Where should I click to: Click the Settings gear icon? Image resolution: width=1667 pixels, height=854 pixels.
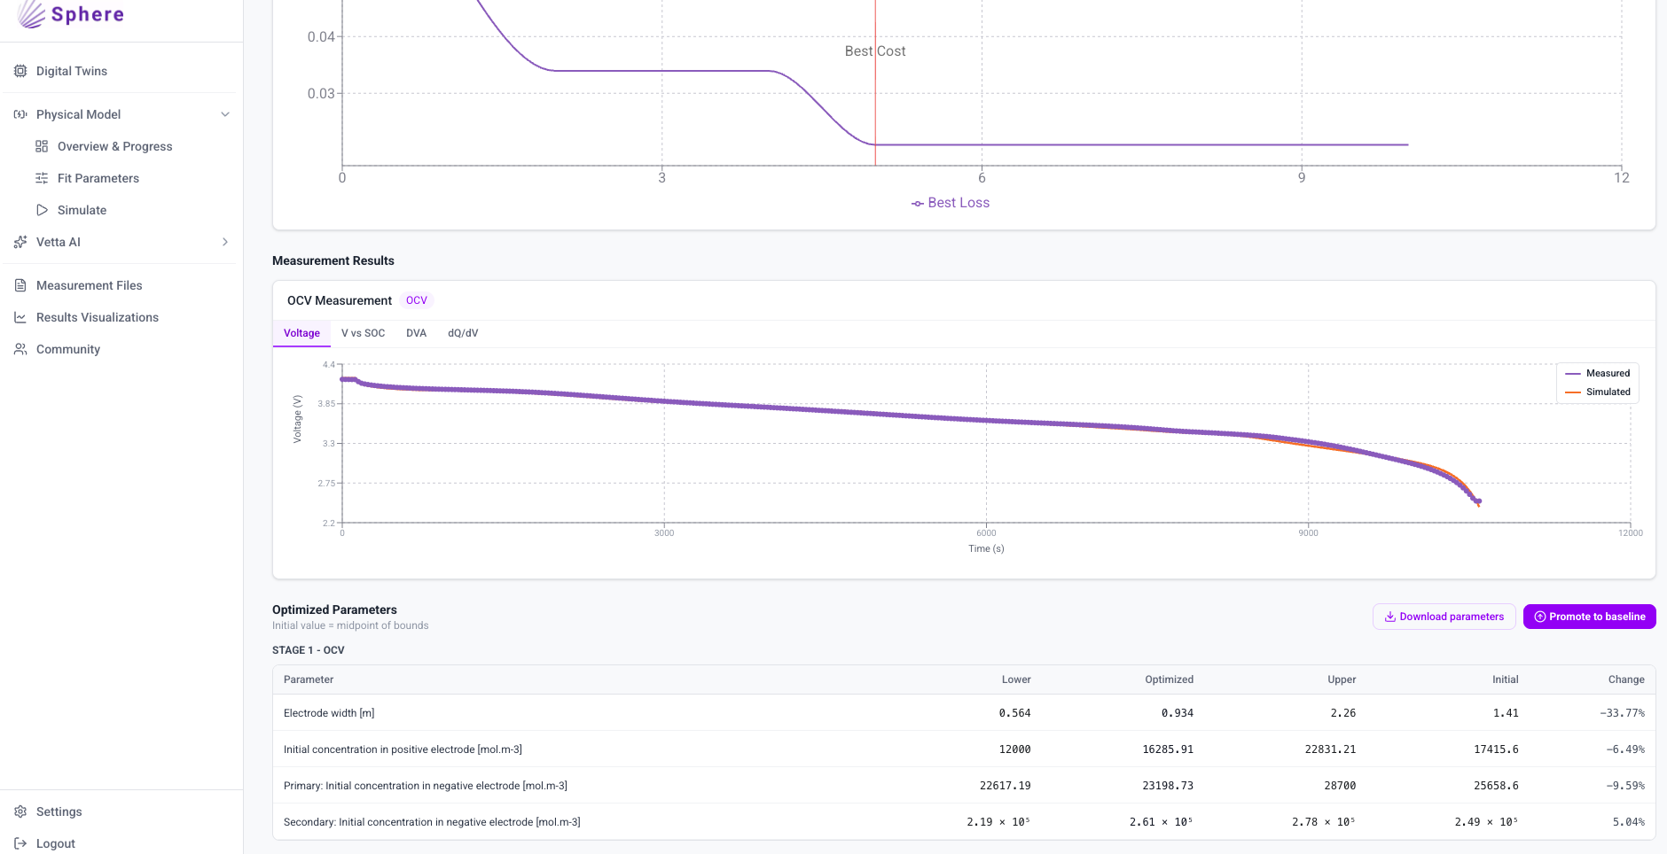[20, 811]
